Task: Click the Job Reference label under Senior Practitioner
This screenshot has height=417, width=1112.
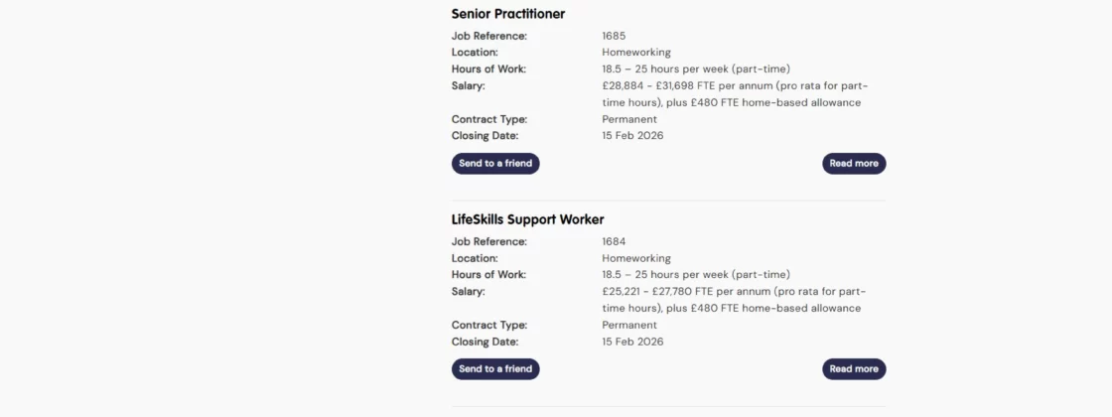Action: (x=488, y=37)
